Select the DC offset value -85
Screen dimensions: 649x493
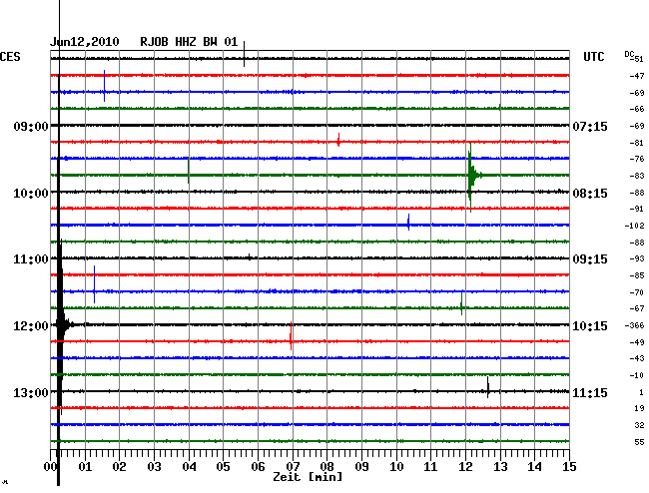(x=637, y=275)
